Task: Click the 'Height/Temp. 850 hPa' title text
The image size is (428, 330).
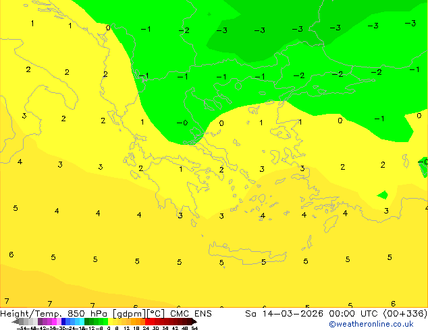Action: [x=54, y=314]
